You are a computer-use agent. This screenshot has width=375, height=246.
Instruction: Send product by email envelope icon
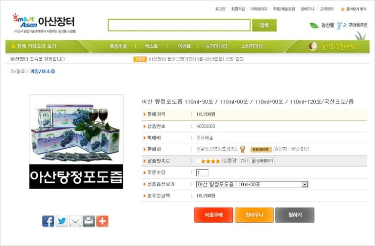pos(75,221)
